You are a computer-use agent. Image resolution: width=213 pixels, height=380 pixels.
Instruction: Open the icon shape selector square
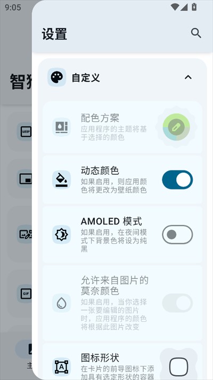(x=178, y=367)
